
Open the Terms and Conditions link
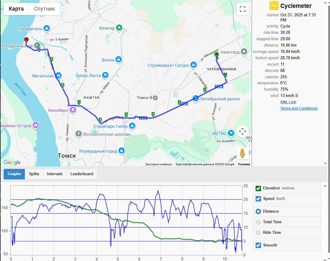pyautogui.click(x=299, y=108)
